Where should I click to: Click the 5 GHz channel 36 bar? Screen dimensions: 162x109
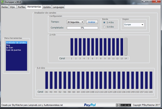point(47,80)
